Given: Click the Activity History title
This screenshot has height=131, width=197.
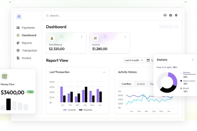Looking at the screenshot, I should (127, 72).
